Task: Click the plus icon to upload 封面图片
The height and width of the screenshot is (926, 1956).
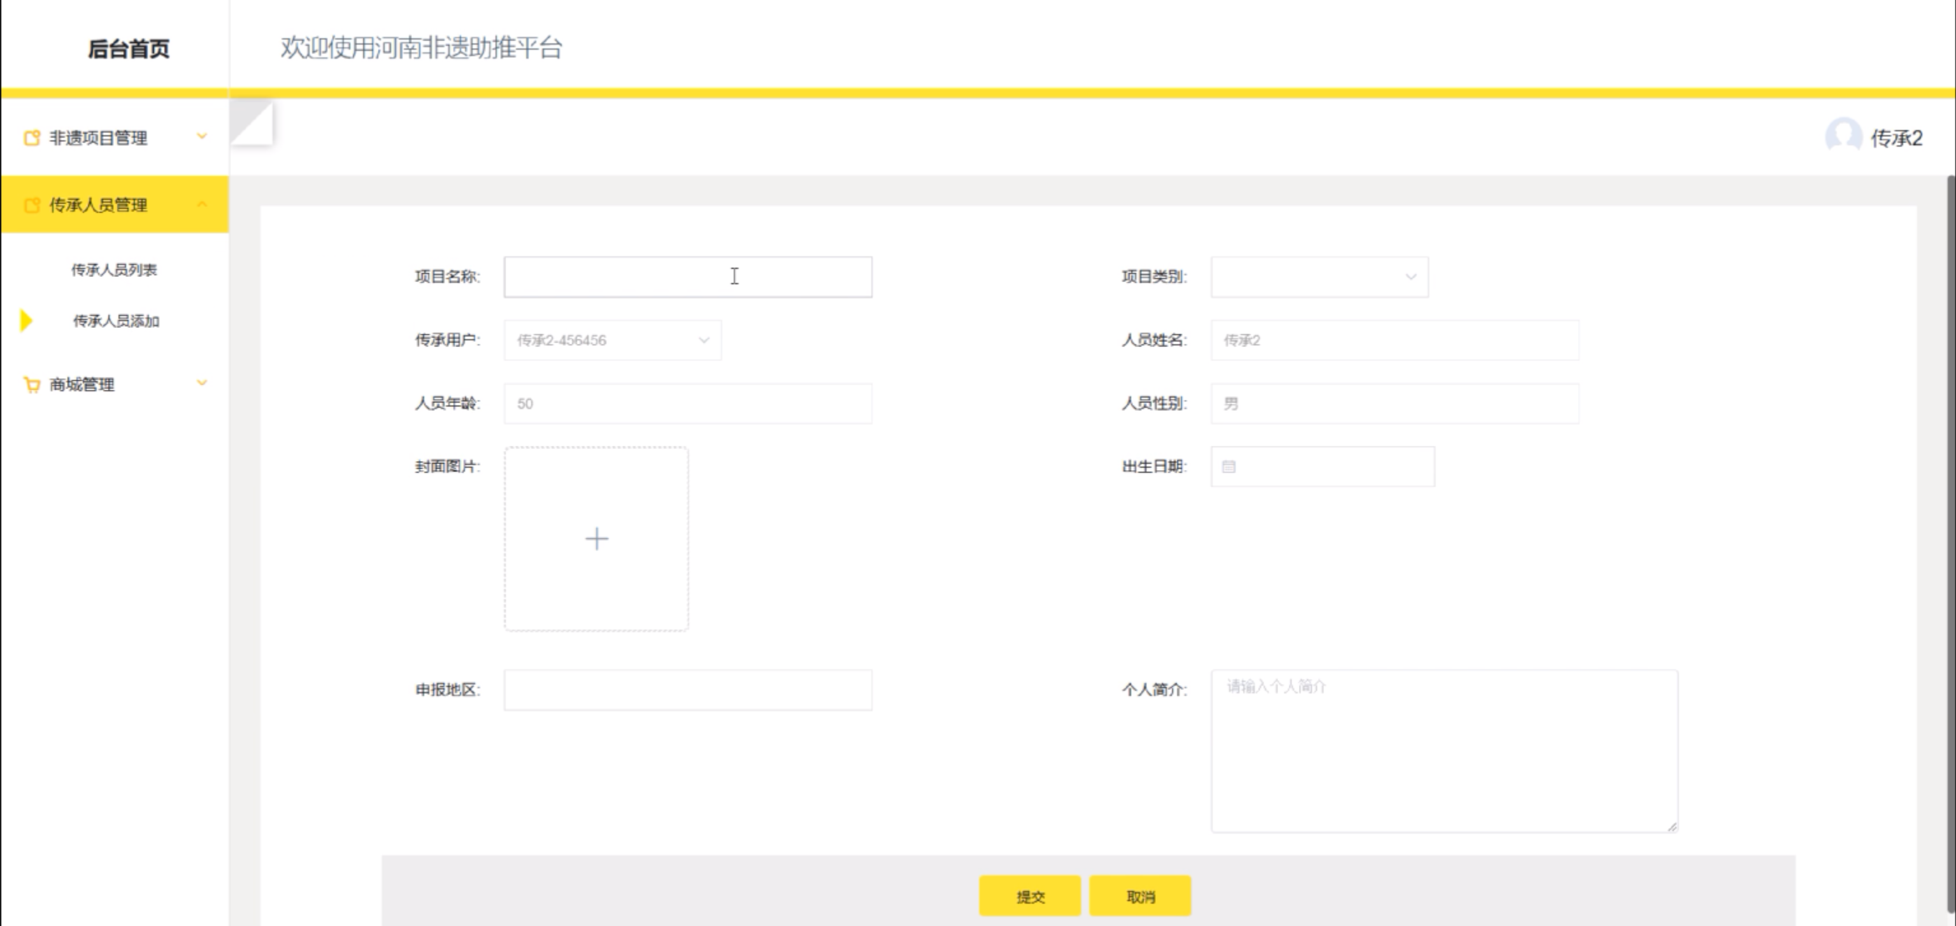Action: pyautogui.click(x=597, y=539)
